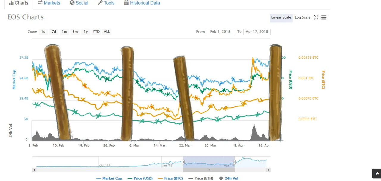Viewport: 381px width, 181px height.
Task: Open chart hamburger export menu
Action: [x=324, y=17]
